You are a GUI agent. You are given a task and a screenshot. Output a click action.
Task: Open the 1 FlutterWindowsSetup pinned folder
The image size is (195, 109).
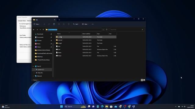(43, 60)
